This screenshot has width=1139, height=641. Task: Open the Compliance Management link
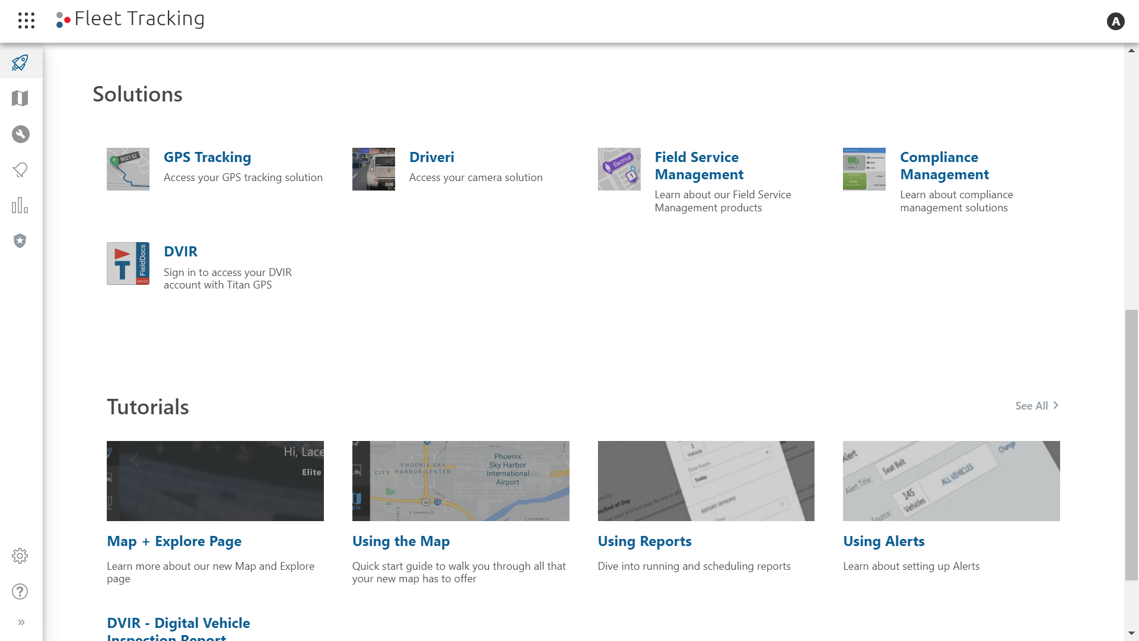(944, 166)
